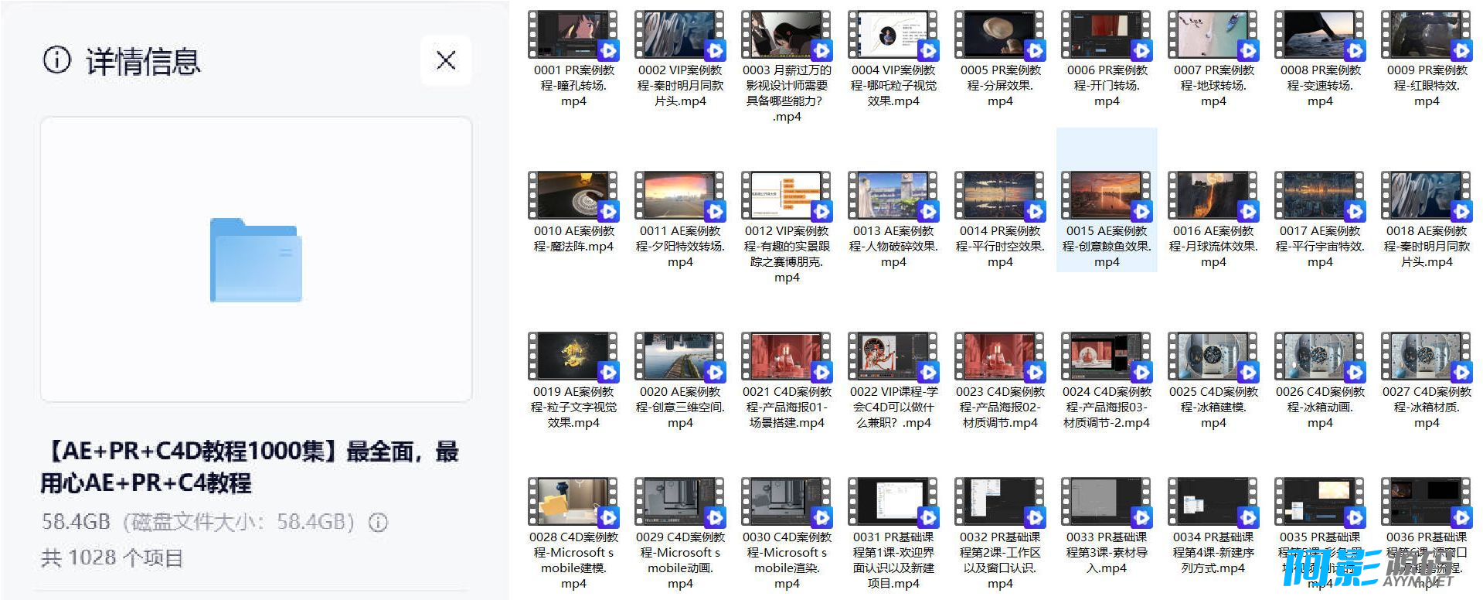The height and width of the screenshot is (600, 1483).
Task: Select 0017 AE案例教程-平行宇宙特效.mp4
Action: (1319, 196)
